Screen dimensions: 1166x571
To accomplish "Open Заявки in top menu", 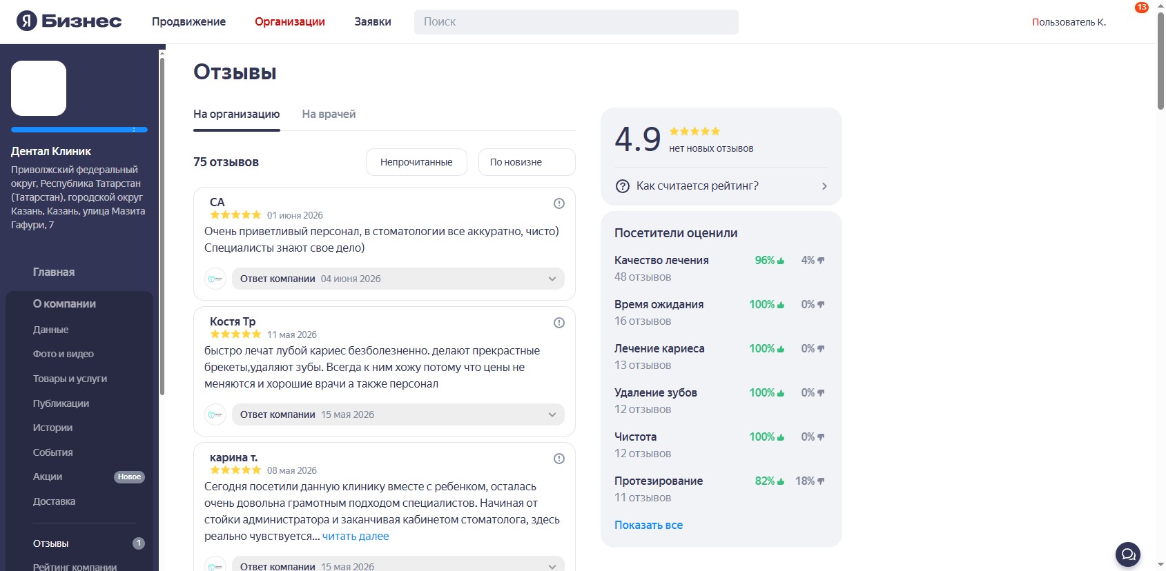I will [373, 21].
